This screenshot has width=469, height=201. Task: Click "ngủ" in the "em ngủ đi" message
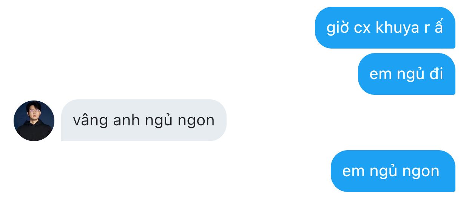tap(410, 74)
